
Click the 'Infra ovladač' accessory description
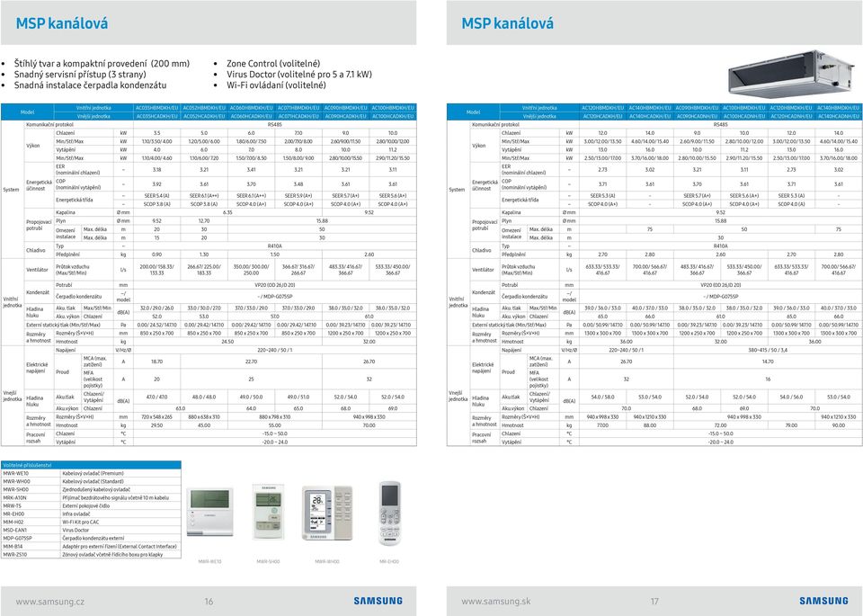(x=76, y=513)
